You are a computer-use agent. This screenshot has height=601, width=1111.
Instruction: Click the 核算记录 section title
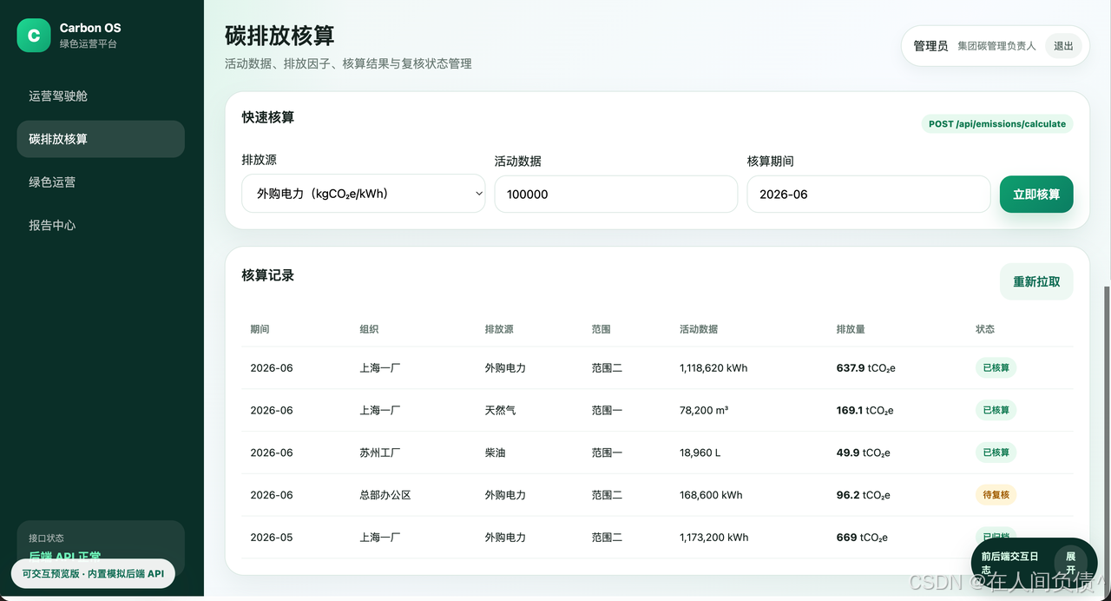(268, 275)
